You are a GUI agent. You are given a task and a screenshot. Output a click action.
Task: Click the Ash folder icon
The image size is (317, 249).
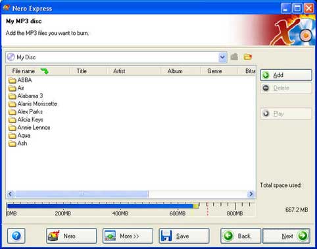coord(12,144)
